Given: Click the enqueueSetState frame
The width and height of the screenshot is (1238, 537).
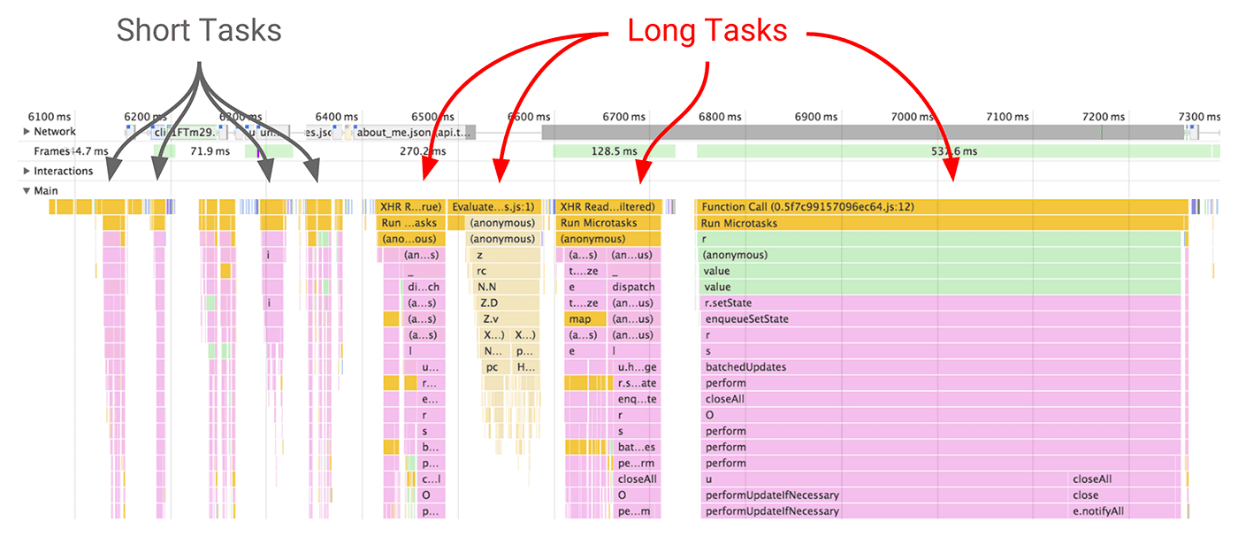Looking at the screenshot, I should click(778, 318).
